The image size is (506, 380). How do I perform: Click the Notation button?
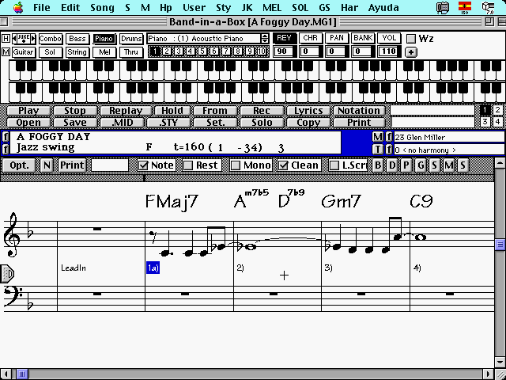click(359, 111)
